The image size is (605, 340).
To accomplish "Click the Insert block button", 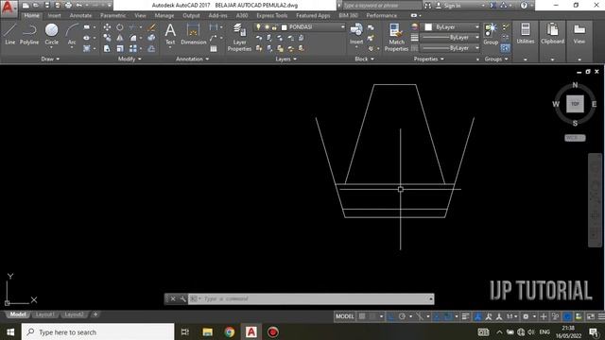I will coord(356,34).
